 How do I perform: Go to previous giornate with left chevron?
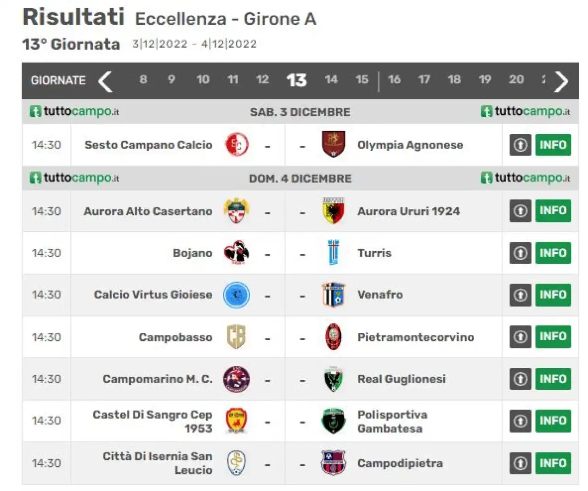[x=105, y=81]
